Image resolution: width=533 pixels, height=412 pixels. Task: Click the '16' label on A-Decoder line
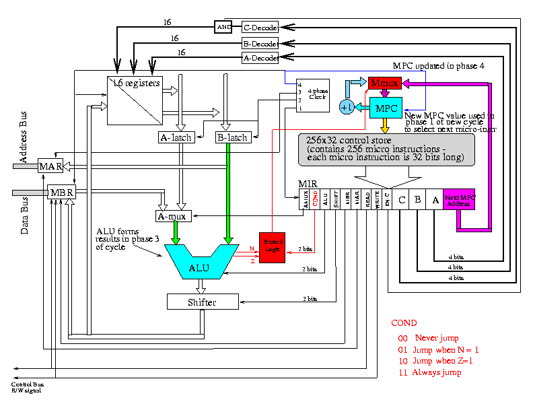point(182,53)
